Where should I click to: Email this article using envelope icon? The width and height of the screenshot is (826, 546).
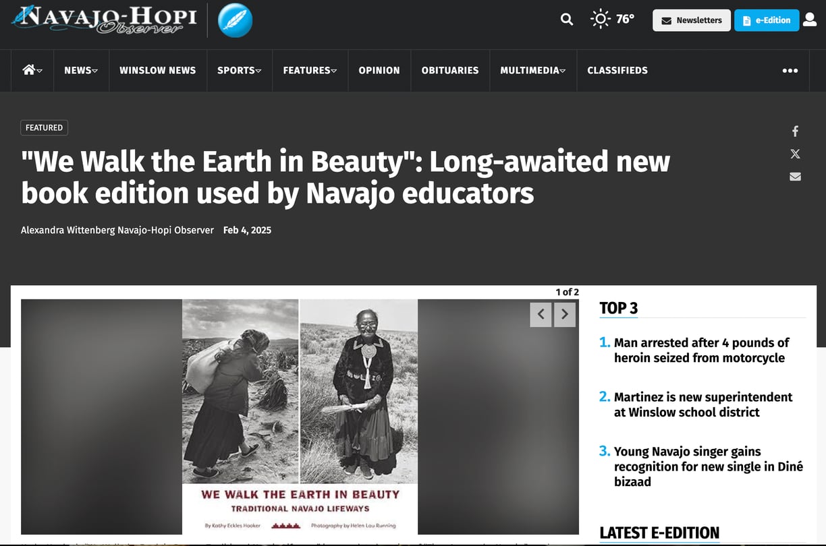795,177
